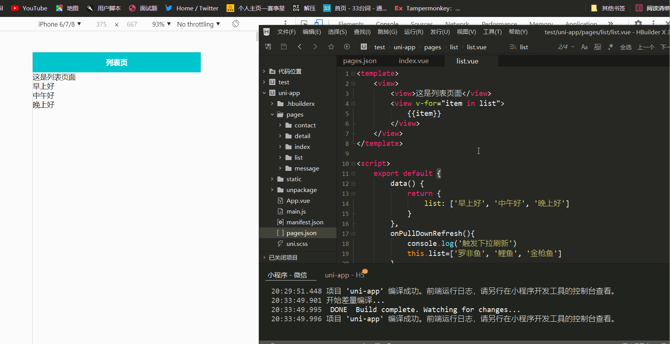Viewport: 670px width, 344px height.
Task: Switch to the 小程序 - 微信 console tab
Action: point(287,275)
